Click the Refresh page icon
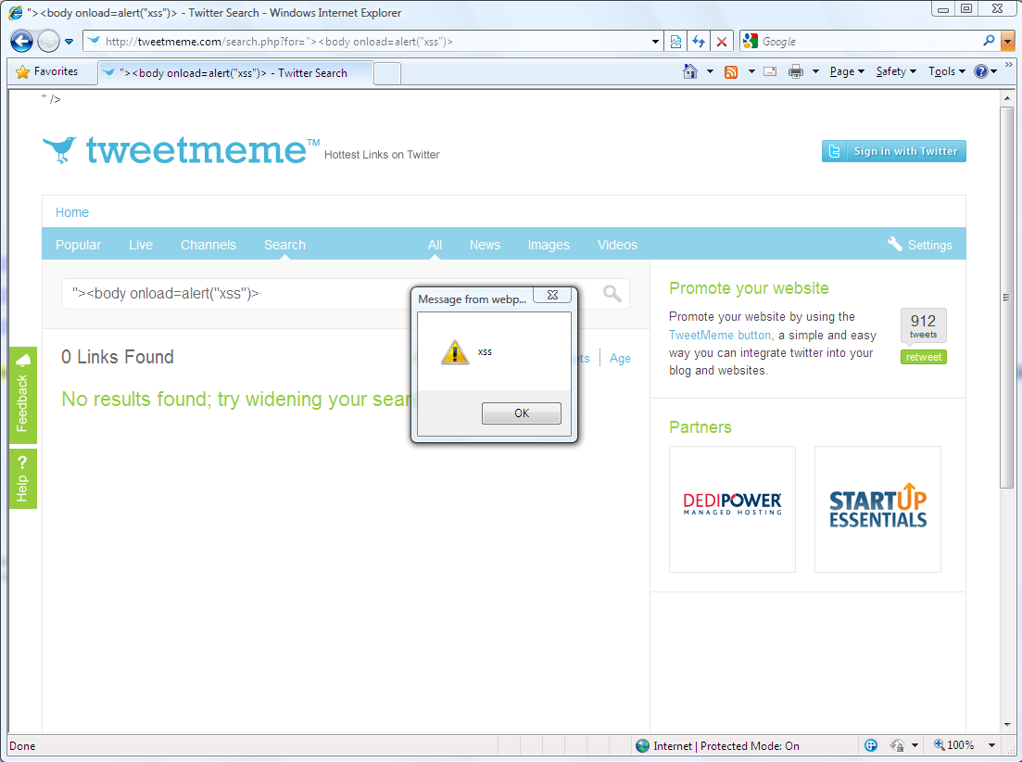 tap(699, 42)
